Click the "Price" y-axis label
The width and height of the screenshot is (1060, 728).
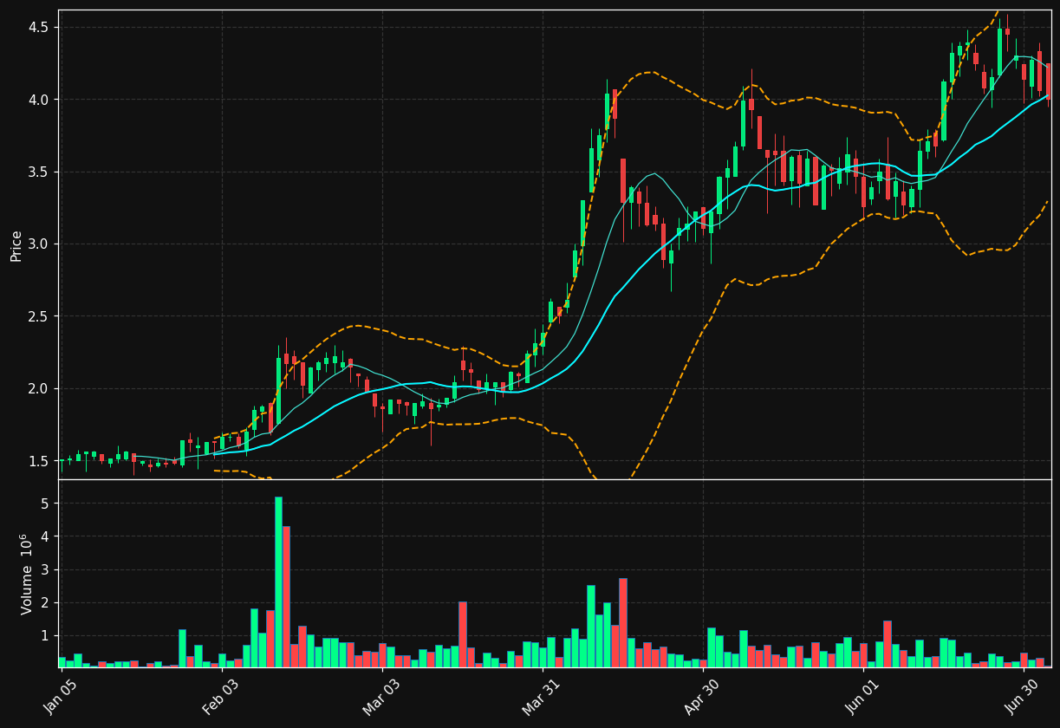coord(16,245)
